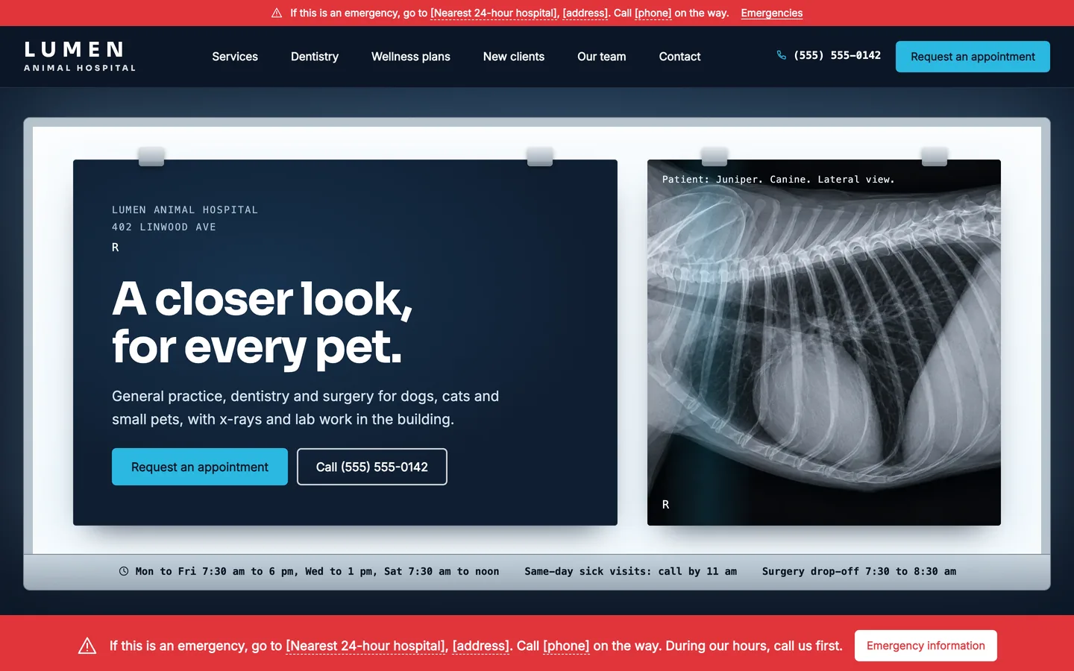Click the 'LUMEN ANIMAL HOSPITAL' label on the film card

[185, 210]
